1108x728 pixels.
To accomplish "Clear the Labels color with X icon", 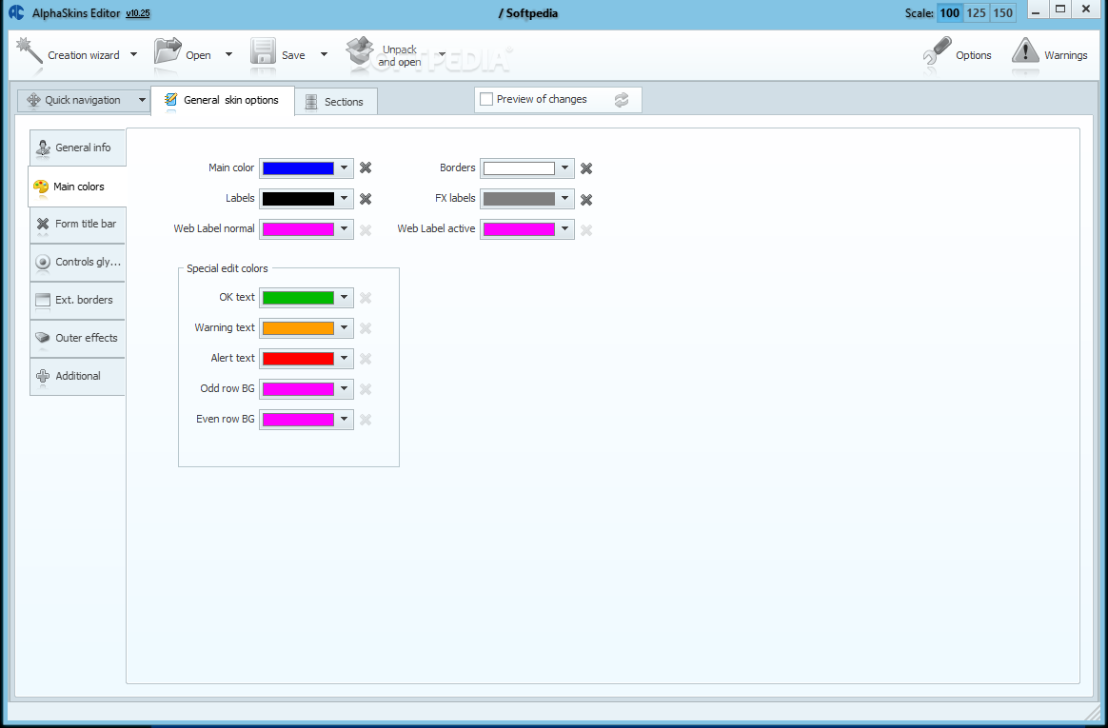I will [366, 199].
